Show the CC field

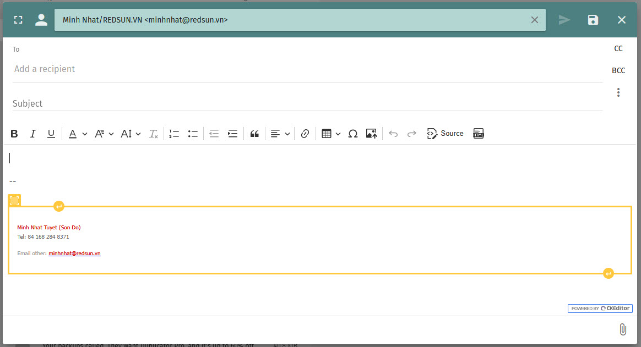tap(618, 48)
